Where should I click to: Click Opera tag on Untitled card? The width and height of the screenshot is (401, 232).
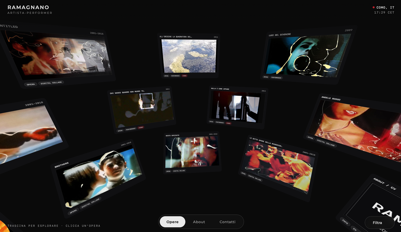(x=31, y=84)
